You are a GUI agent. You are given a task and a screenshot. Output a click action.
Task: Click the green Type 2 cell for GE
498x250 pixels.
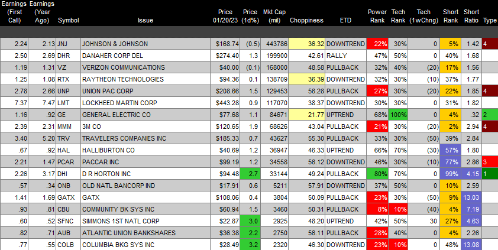click(490, 115)
